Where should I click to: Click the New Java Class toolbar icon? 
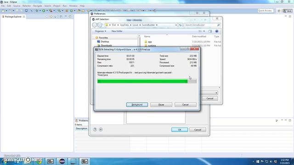coord(72,11)
